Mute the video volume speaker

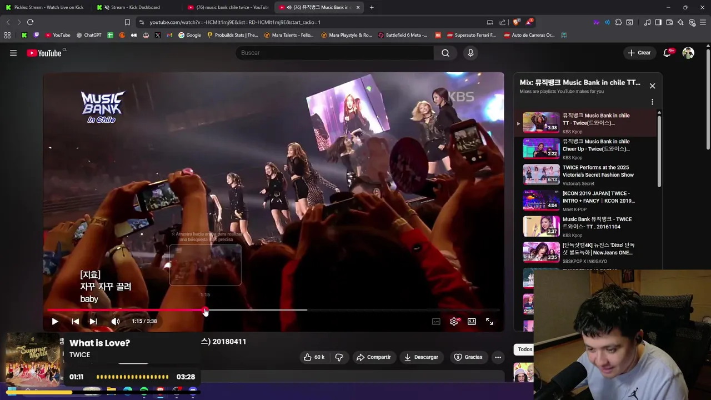(x=115, y=321)
